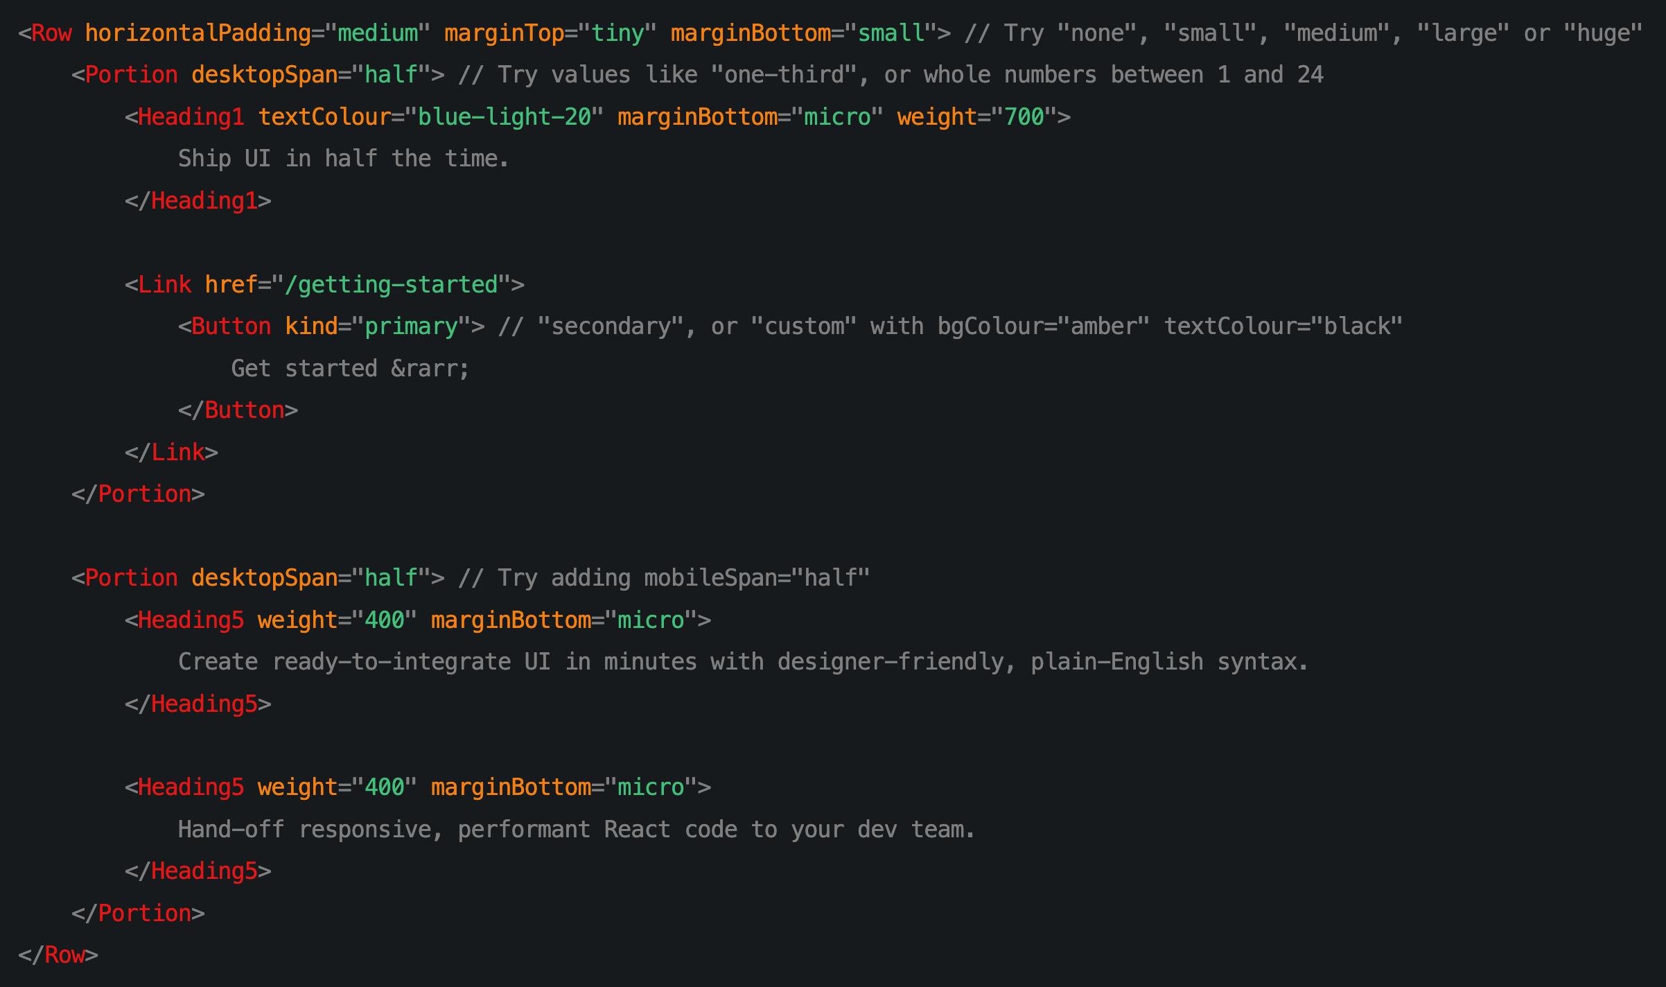The width and height of the screenshot is (1666, 987).
Task: Click the textColour value "blue-light-20"
Action: click(504, 117)
